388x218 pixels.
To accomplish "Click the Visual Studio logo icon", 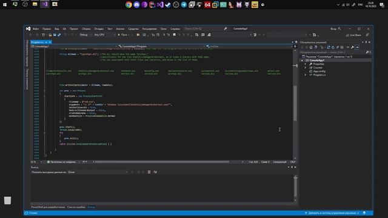I will click(28, 28).
